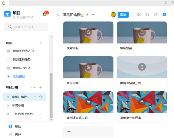Select 我指派给他人的 shortcut

pyautogui.click(x=23, y=51)
